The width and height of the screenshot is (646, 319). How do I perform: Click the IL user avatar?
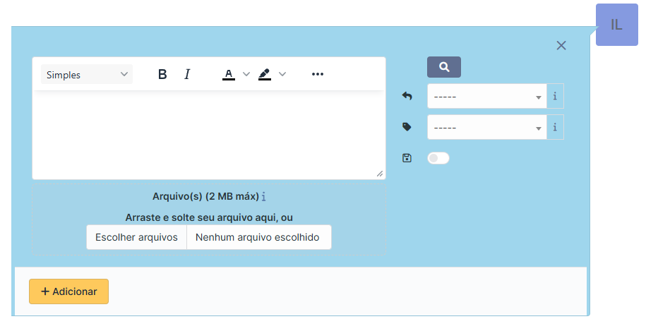617,25
